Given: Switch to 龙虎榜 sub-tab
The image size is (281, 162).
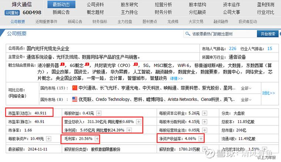Looking at the screenshot, I should tap(173, 22).
